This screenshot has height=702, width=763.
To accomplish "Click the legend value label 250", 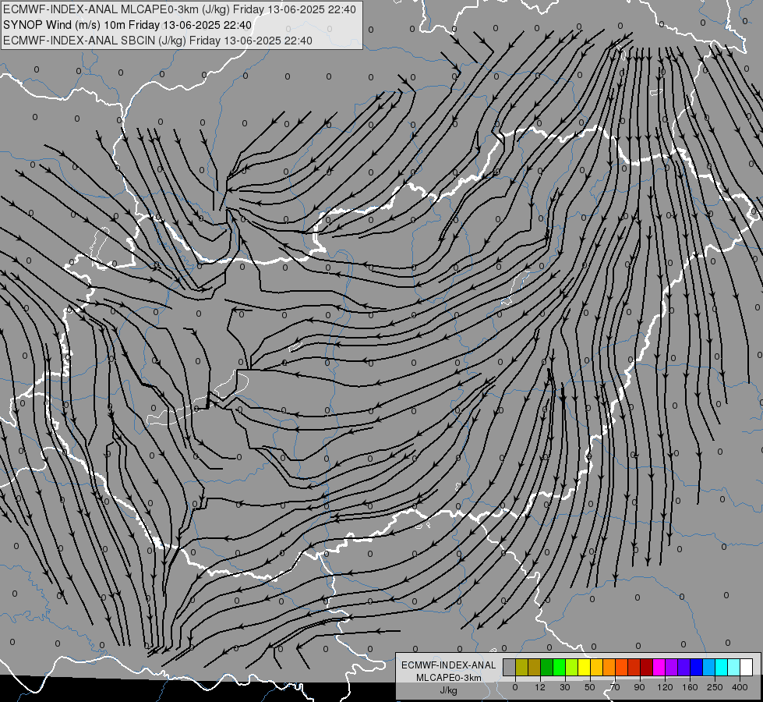I will click(x=715, y=687).
